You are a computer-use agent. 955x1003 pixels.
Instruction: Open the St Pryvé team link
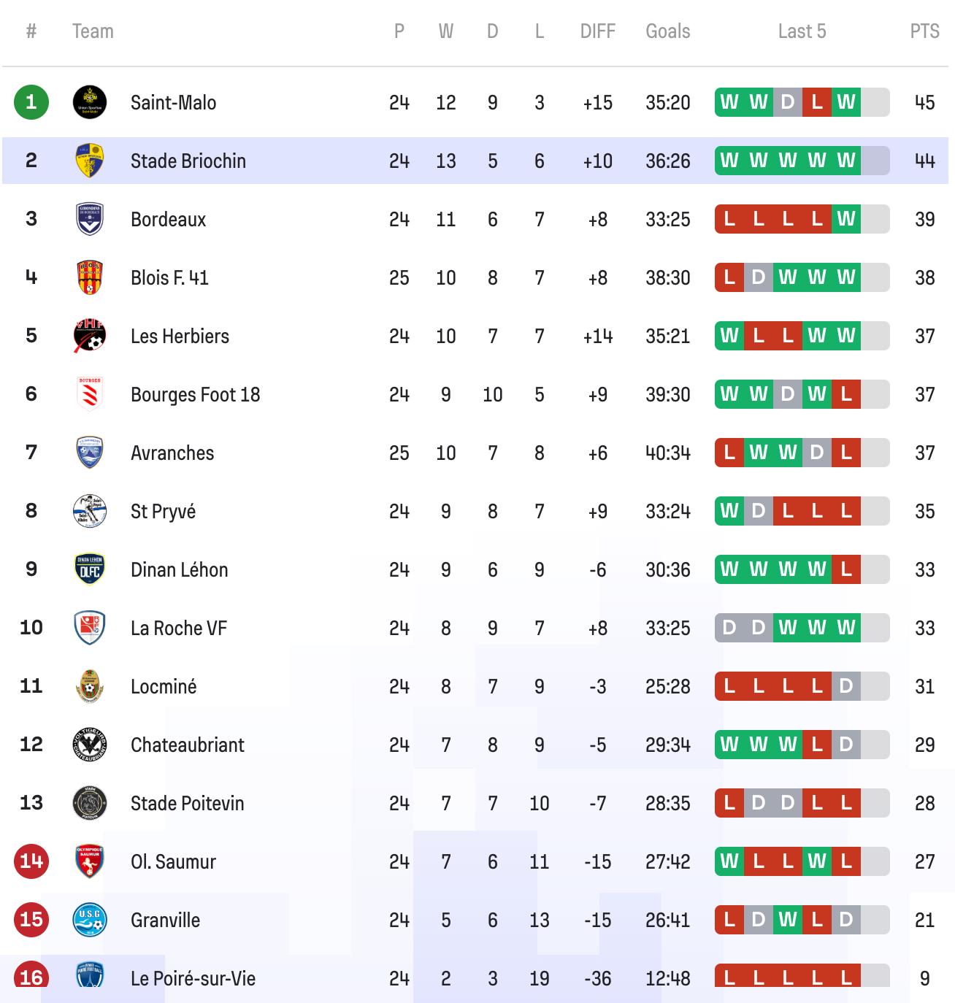point(163,512)
